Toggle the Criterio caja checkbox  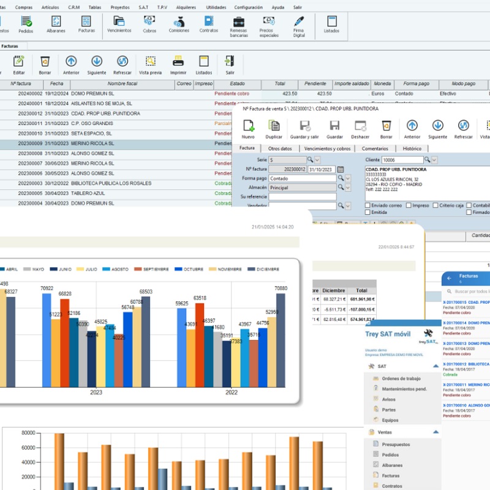435,205
